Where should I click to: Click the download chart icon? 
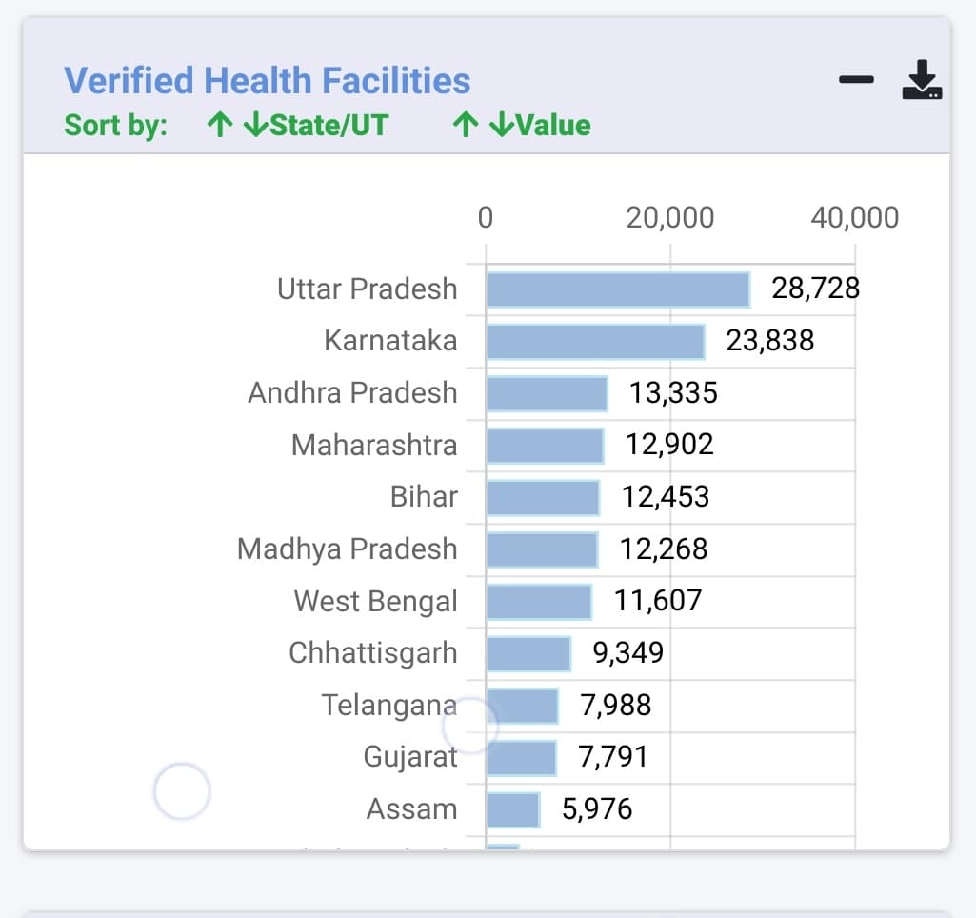pyautogui.click(x=921, y=80)
